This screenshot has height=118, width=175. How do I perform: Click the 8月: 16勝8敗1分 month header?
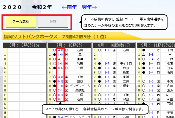114,45
